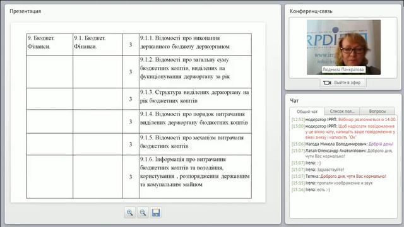Click Латай Олександр Анатолійович's chat message
Viewport: 404px width, 227px height.
(x=342, y=153)
